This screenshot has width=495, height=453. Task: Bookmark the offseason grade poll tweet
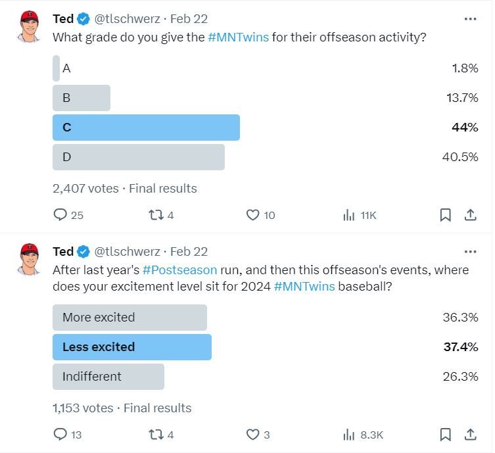[x=445, y=215]
